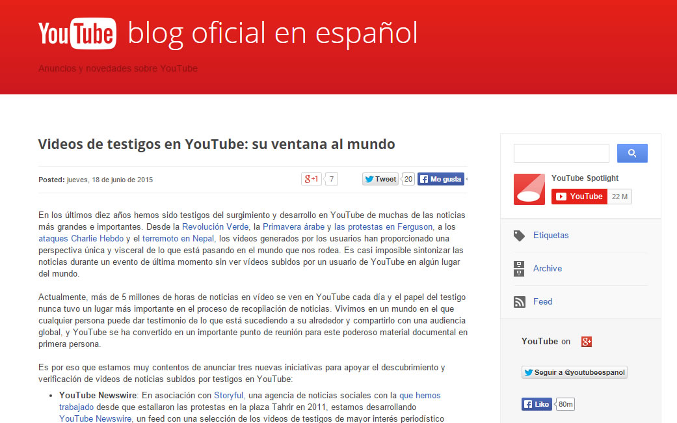Open the blog Feed RSS icon
Screen dimensions: 677x423
tap(518, 301)
